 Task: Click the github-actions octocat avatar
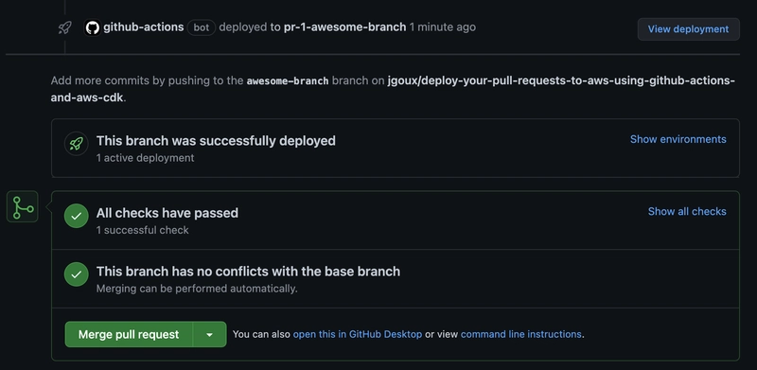(x=92, y=27)
